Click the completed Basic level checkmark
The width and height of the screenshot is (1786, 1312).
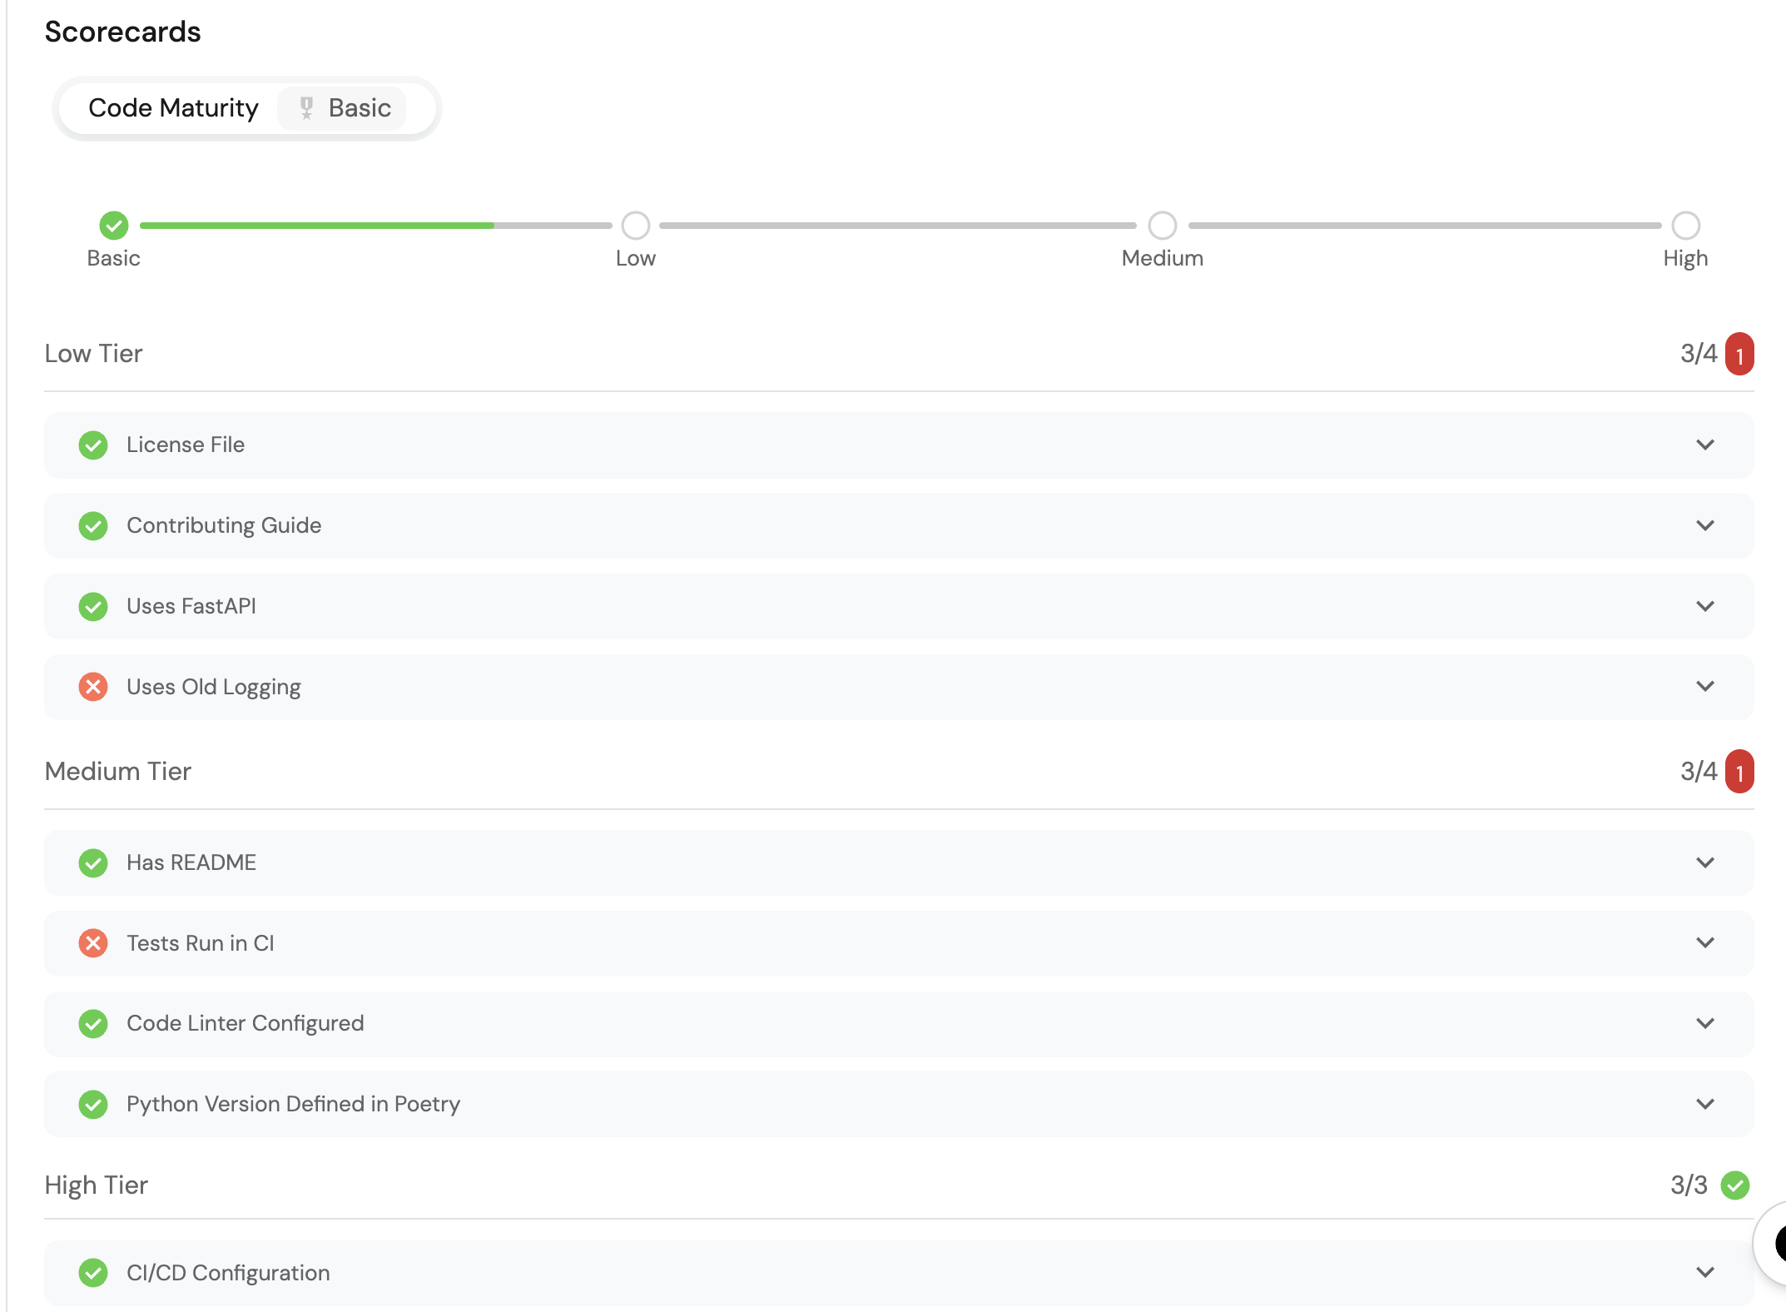(114, 226)
